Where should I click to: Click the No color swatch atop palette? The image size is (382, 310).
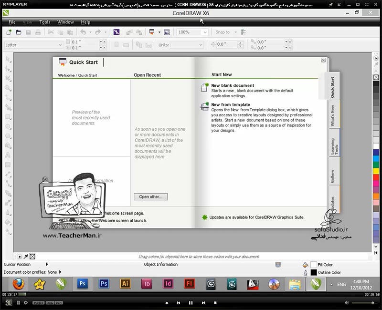coord(376,77)
